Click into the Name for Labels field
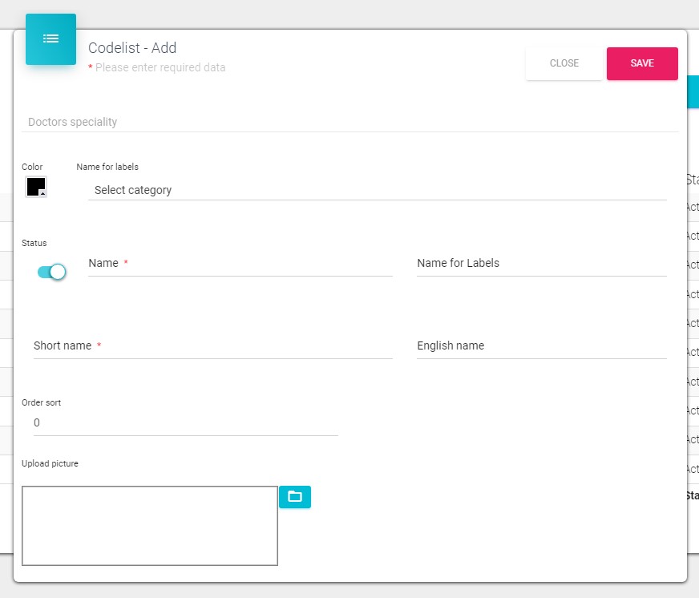699x598 pixels. pos(541,264)
